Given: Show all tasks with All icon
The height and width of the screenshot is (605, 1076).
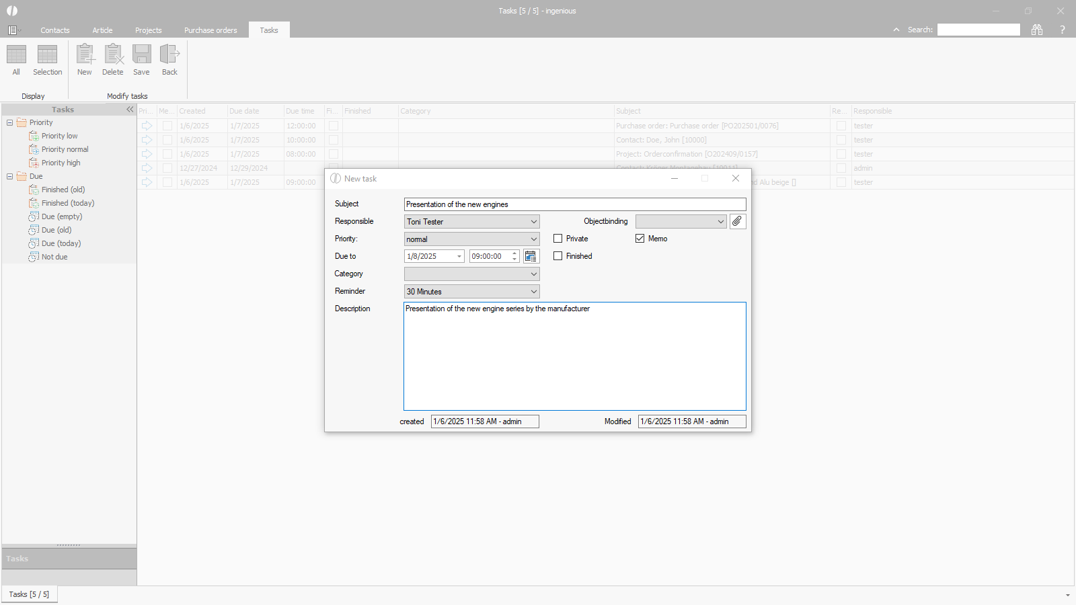Looking at the screenshot, I should [16, 55].
